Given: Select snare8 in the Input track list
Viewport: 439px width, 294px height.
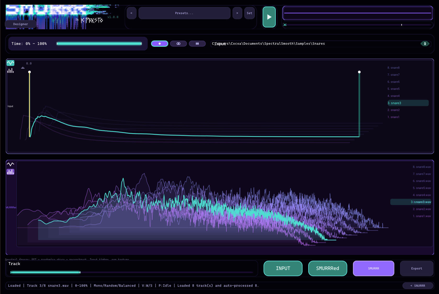Looking at the screenshot, I should (394, 68).
